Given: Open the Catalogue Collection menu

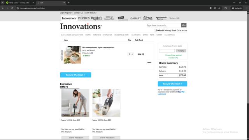Looking at the screenshot, I should pyautogui.click(x=72, y=35).
